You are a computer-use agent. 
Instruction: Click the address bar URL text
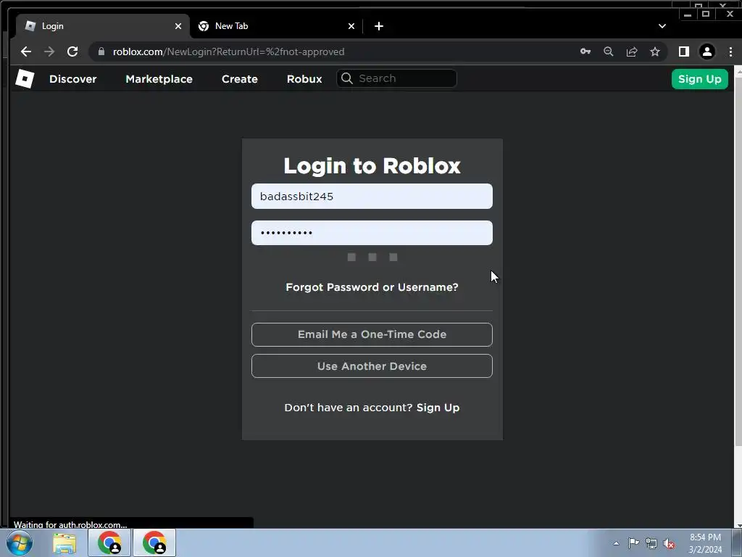[228, 51]
